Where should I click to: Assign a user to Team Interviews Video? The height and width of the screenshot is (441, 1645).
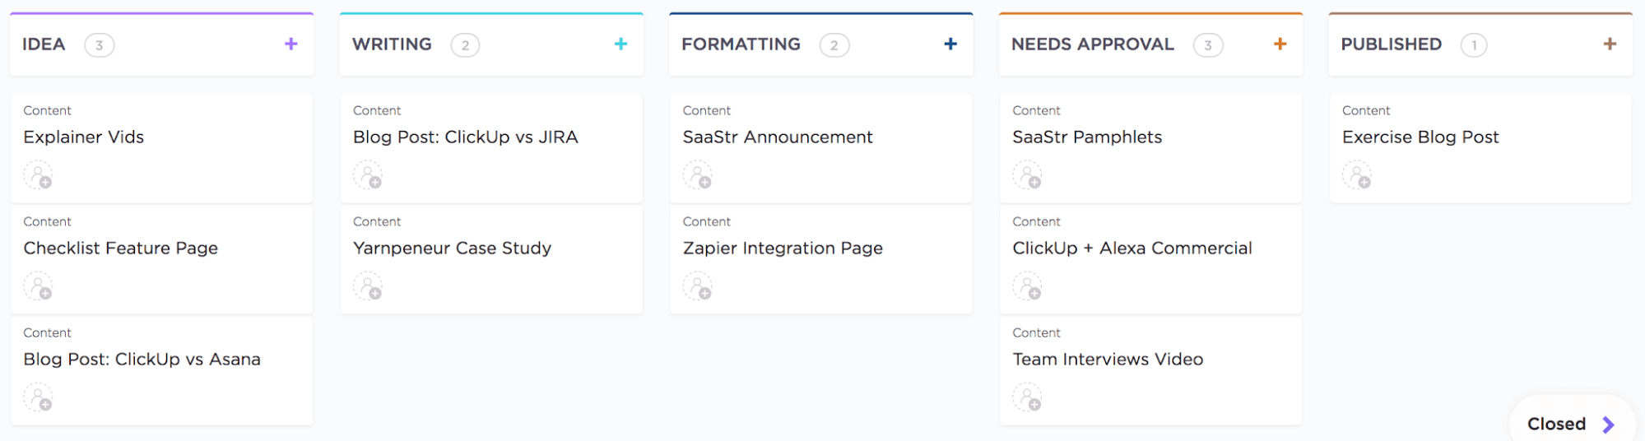coord(1027,397)
